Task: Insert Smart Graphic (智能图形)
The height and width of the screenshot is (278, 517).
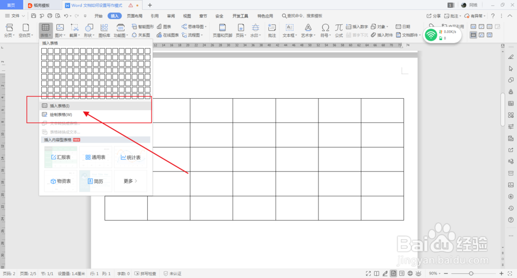Action: [x=143, y=27]
